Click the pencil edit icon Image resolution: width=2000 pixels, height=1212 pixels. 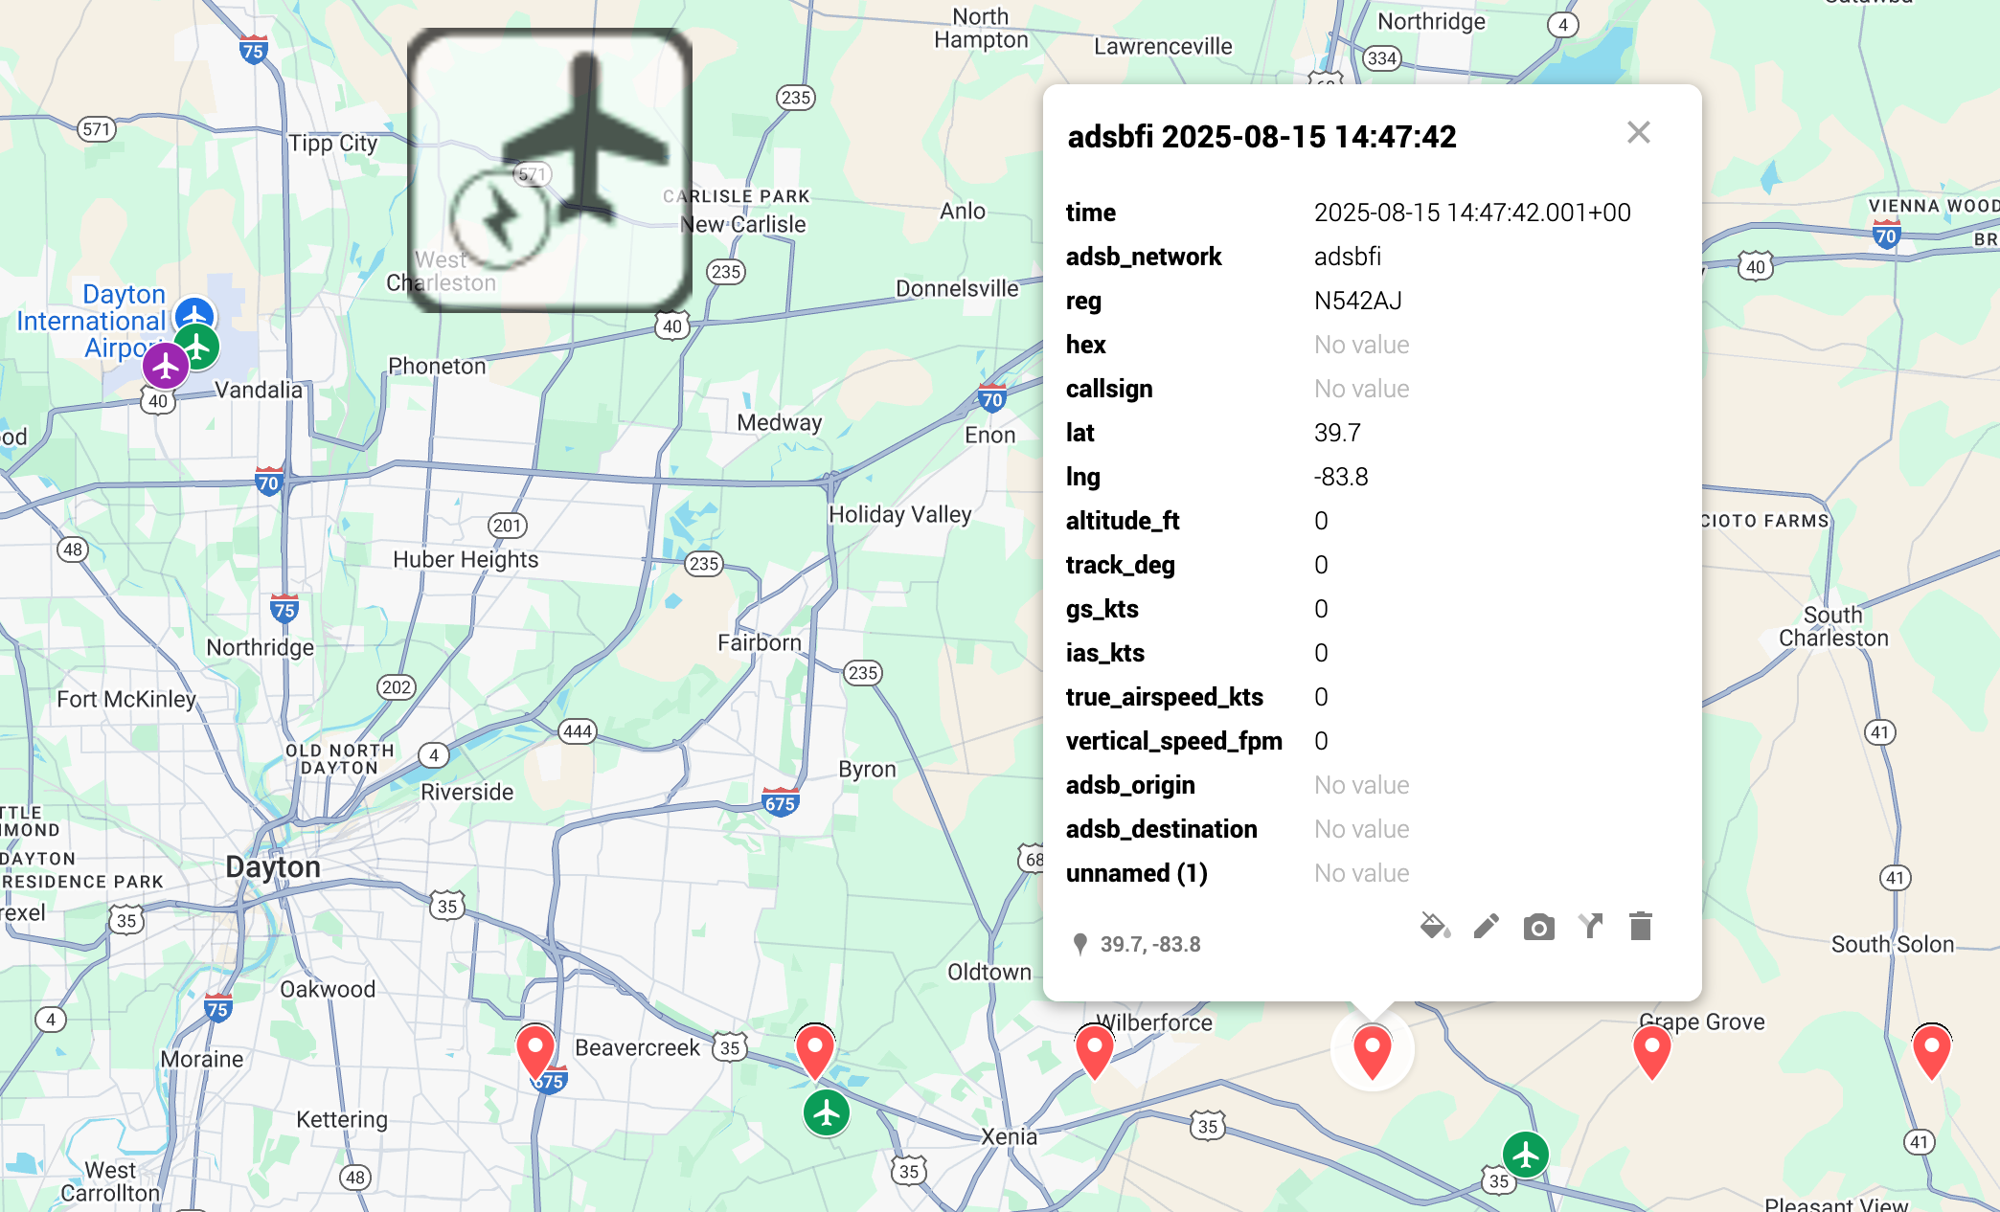coord(1486,926)
